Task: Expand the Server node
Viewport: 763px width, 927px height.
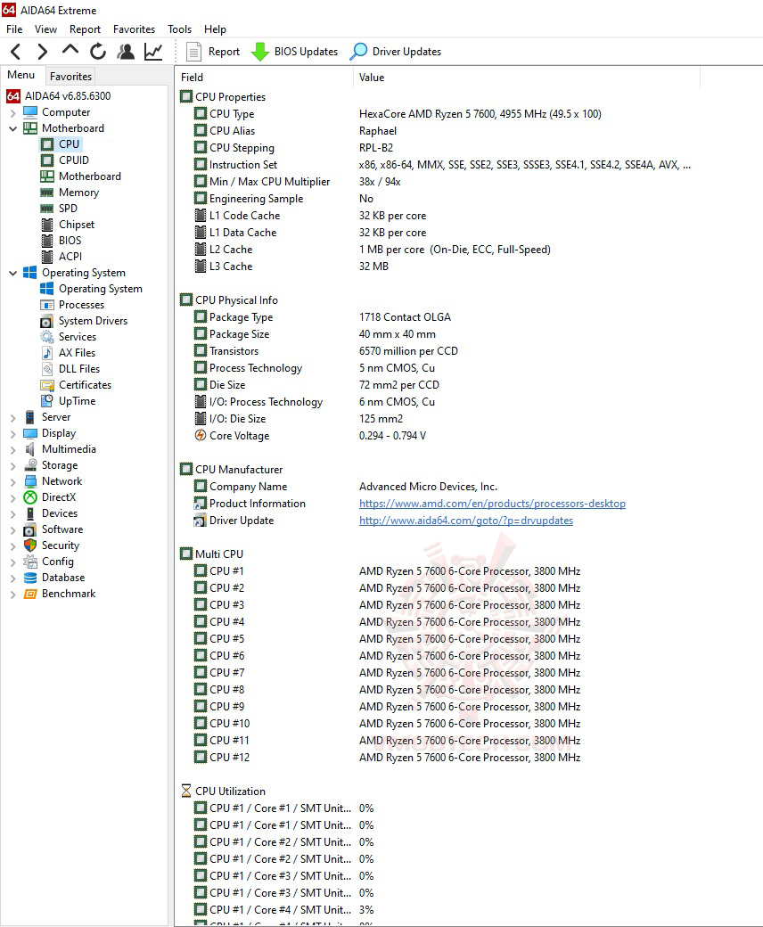Action: point(13,417)
